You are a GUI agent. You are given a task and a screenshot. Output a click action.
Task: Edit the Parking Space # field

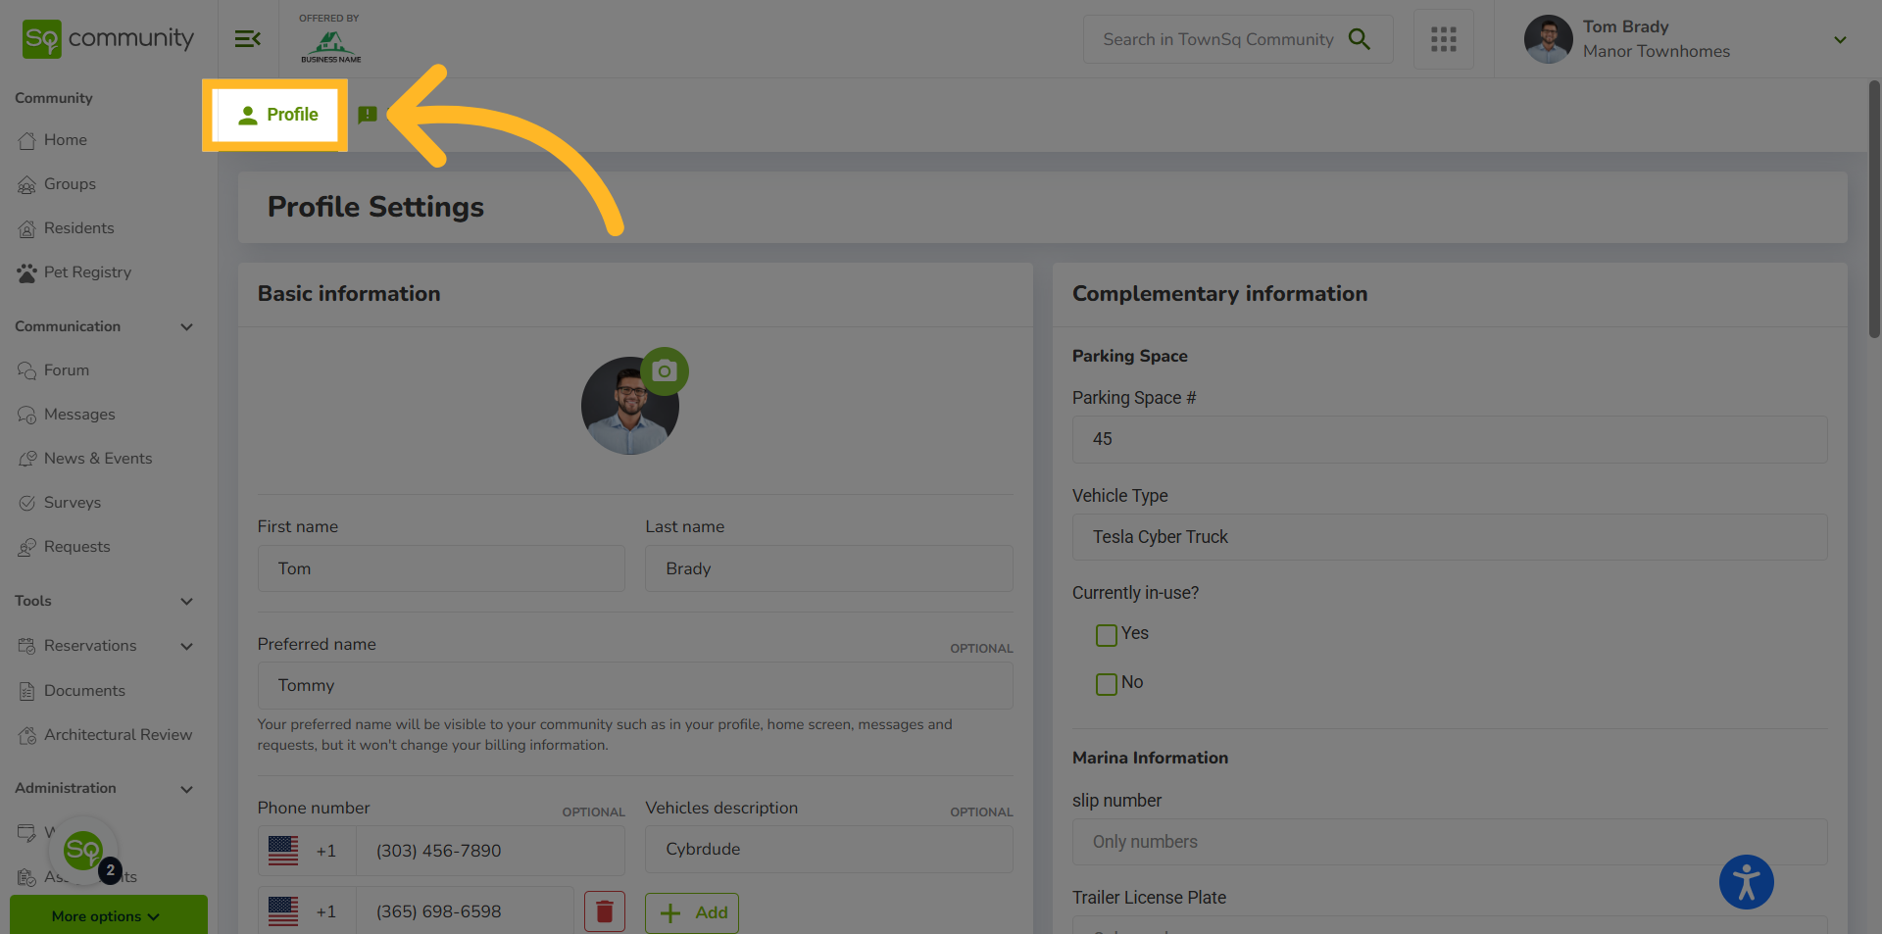click(x=1450, y=439)
